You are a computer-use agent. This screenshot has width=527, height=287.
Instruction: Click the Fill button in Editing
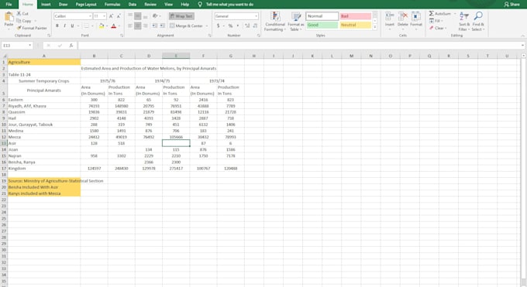[x=436, y=21]
